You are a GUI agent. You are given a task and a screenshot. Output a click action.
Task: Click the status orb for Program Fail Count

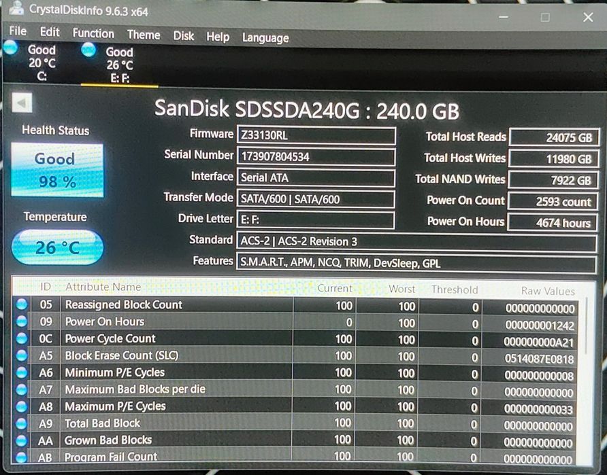coord(22,457)
